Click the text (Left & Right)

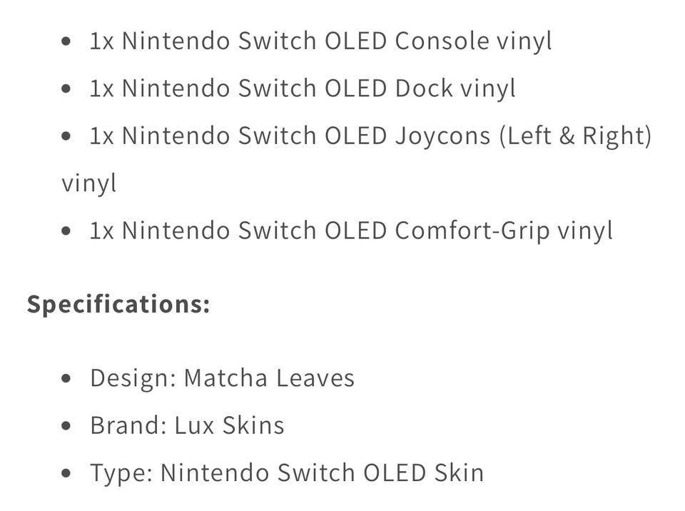click(x=575, y=136)
